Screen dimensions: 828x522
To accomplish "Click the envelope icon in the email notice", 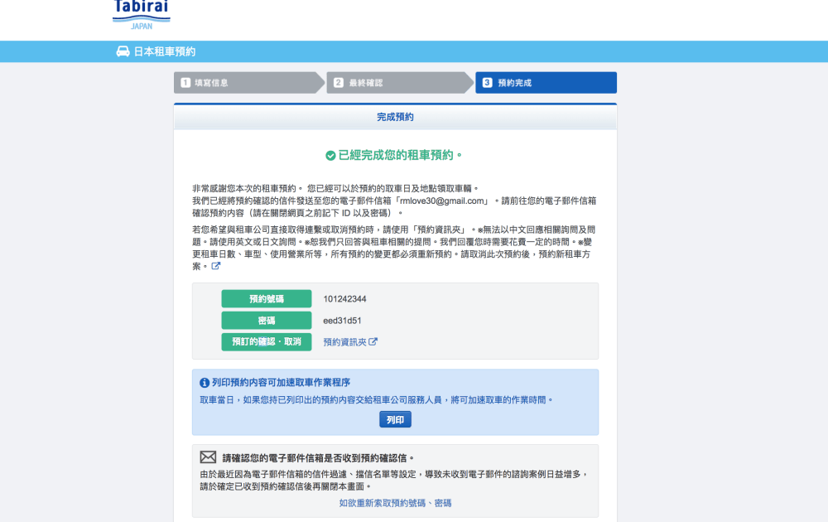I will pos(208,457).
